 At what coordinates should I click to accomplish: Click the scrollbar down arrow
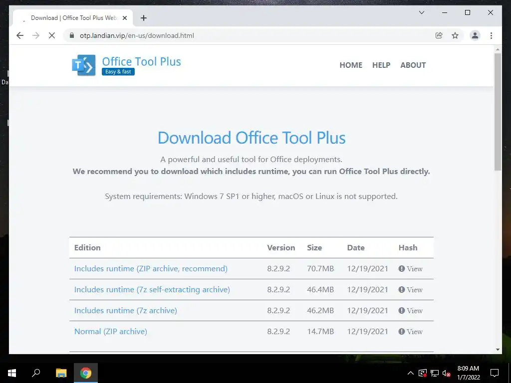coord(498,350)
